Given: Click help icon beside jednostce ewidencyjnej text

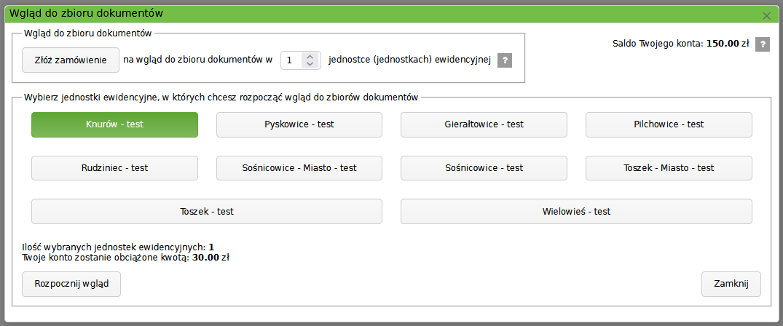Looking at the screenshot, I should click(504, 60).
